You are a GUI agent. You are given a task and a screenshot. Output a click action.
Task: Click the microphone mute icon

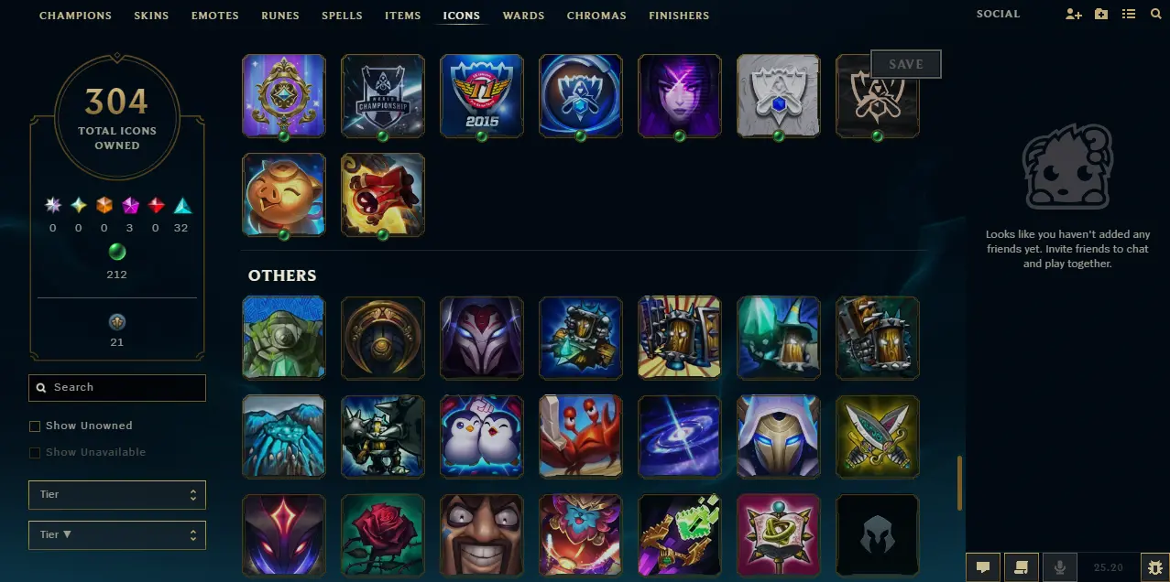click(1060, 567)
